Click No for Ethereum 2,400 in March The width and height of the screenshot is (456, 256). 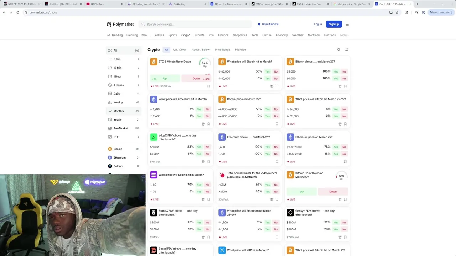coord(207,116)
